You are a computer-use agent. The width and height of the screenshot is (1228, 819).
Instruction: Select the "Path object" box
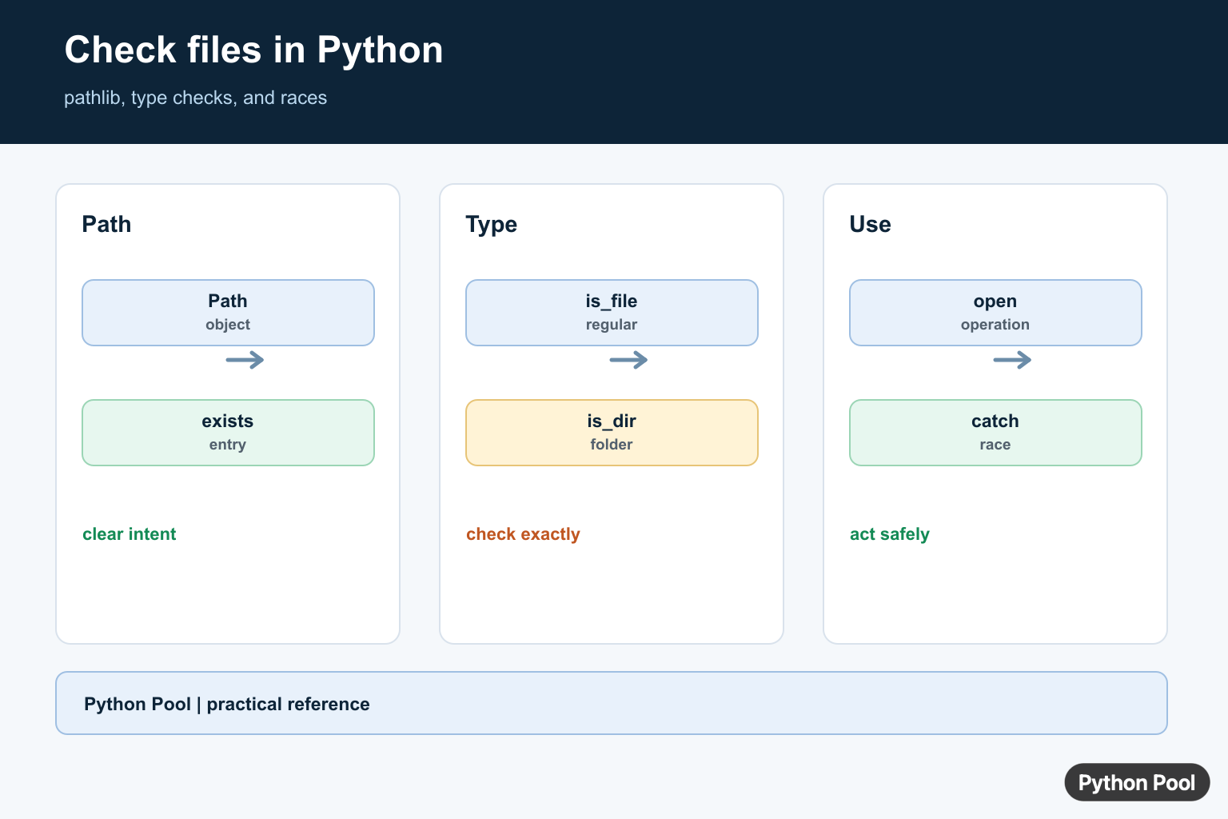point(228,313)
